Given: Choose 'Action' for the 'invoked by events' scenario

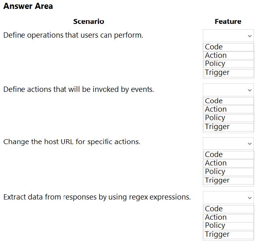Looking at the screenshot, I should click(x=228, y=109).
